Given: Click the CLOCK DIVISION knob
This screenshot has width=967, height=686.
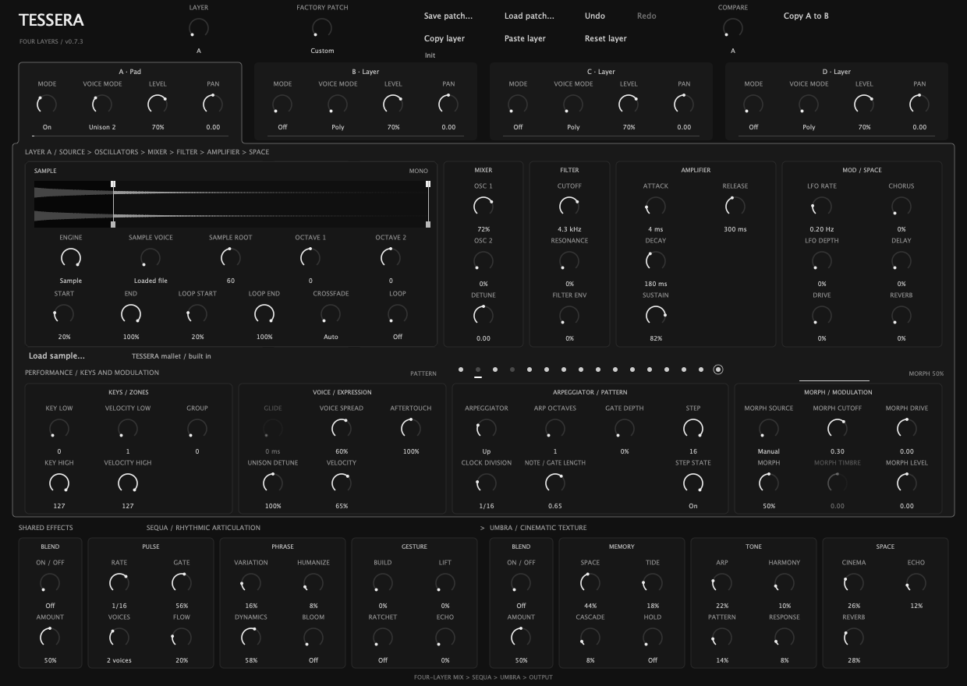Looking at the screenshot, I should click(487, 483).
